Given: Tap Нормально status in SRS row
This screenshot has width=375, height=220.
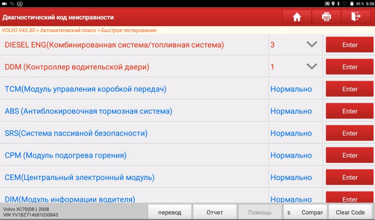Looking at the screenshot, I should coord(291,133).
